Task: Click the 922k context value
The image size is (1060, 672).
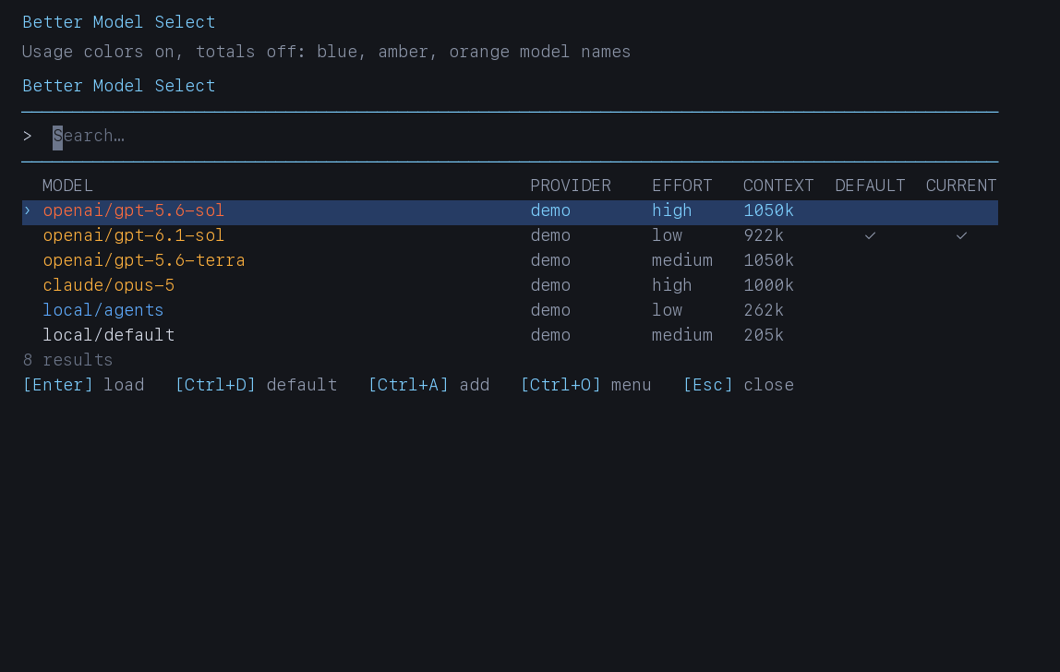Action: 764,236
